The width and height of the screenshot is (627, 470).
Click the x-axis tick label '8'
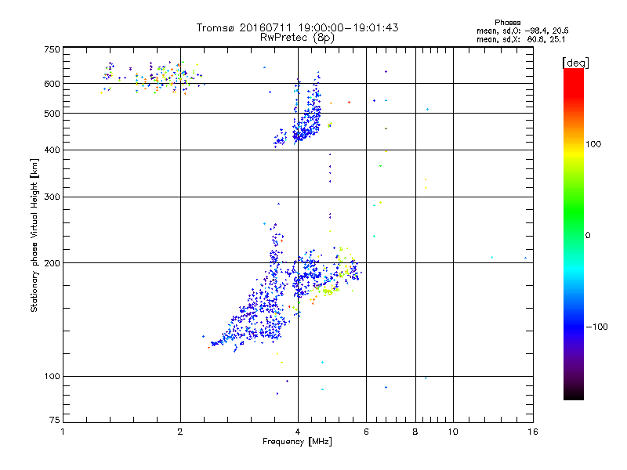(415, 432)
